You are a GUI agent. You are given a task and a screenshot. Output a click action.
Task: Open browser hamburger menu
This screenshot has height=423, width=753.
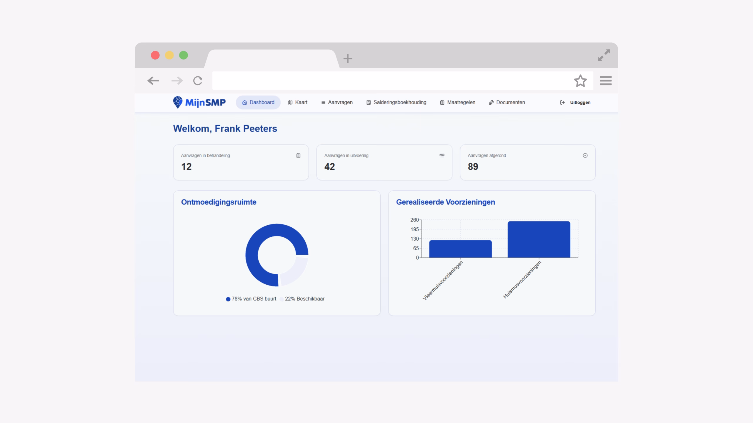[x=606, y=80]
